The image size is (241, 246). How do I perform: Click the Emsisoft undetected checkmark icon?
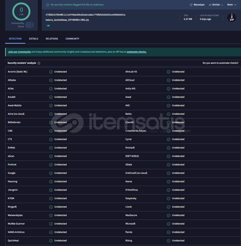point(169,148)
